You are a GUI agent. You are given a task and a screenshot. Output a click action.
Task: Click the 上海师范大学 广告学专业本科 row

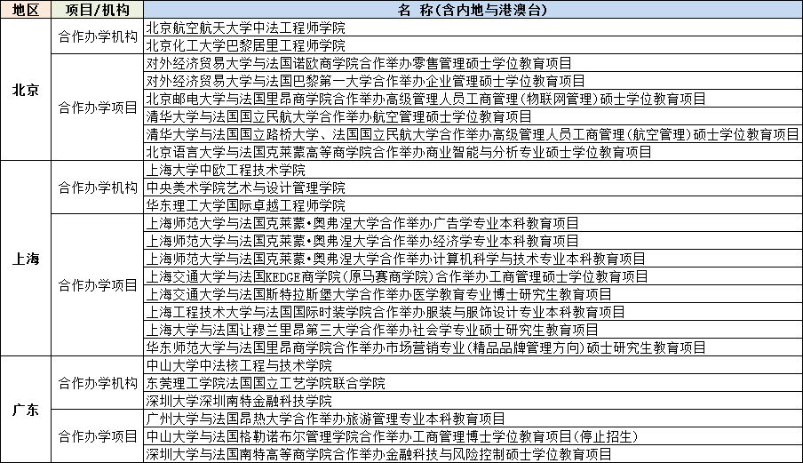point(473,223)
